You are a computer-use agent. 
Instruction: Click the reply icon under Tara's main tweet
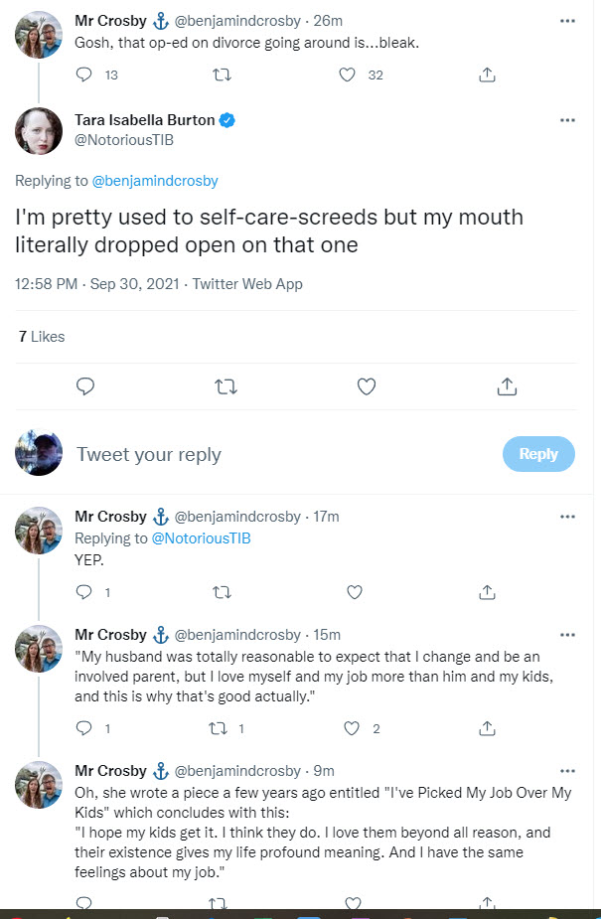(85, 386)
